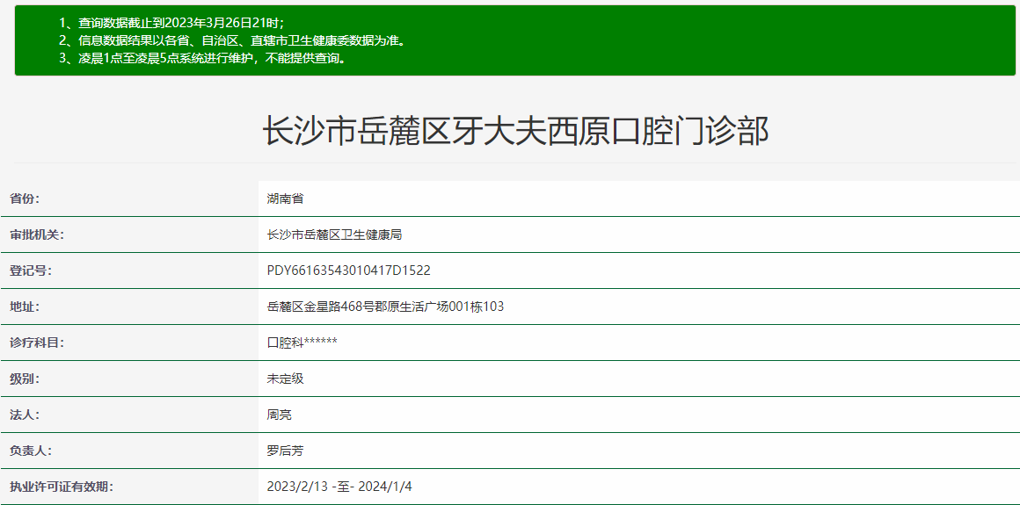Select the value 未定级
Viewport: 1020px width, 505px height.
(285, 379)
